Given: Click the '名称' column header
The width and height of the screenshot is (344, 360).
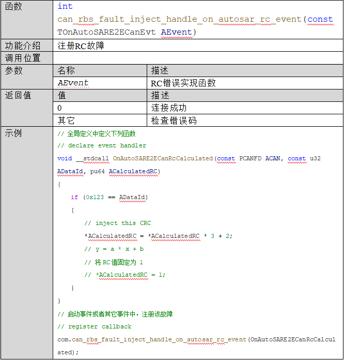Looking at the screenshot, I should tap(100, 70).
